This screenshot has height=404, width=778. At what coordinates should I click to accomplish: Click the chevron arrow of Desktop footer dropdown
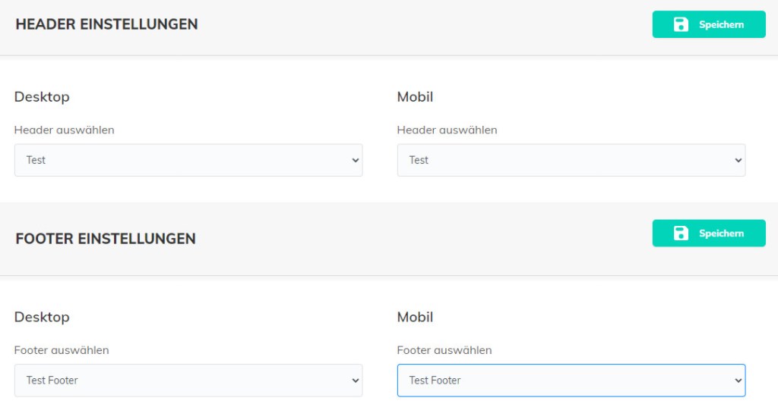355,381
